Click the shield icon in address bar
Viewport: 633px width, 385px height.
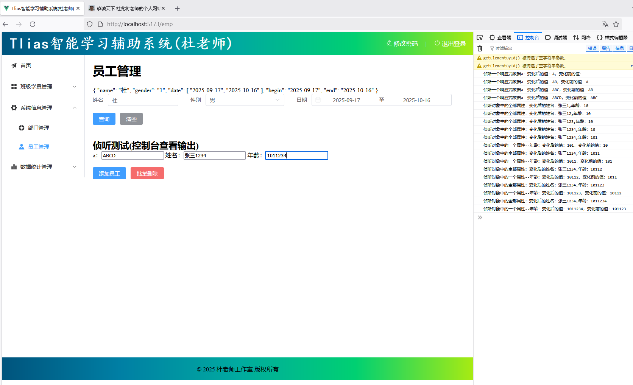click(x=90, y=24)
